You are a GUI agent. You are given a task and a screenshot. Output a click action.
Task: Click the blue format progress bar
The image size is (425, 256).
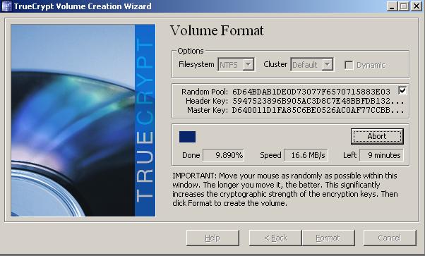(187, 137)
